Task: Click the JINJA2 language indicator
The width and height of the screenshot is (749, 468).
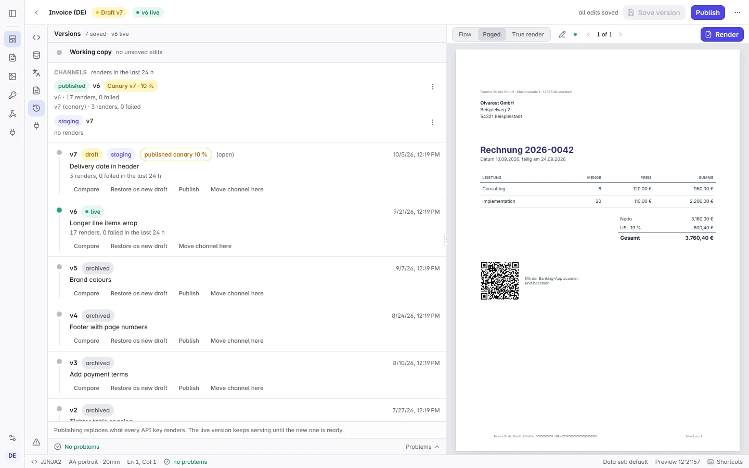Action: click(x=46, y=462)
